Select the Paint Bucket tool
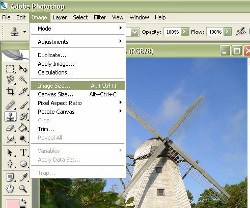 23,128
